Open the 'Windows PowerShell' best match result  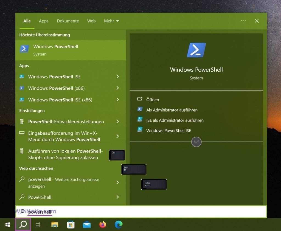click(x=71, y=50)
